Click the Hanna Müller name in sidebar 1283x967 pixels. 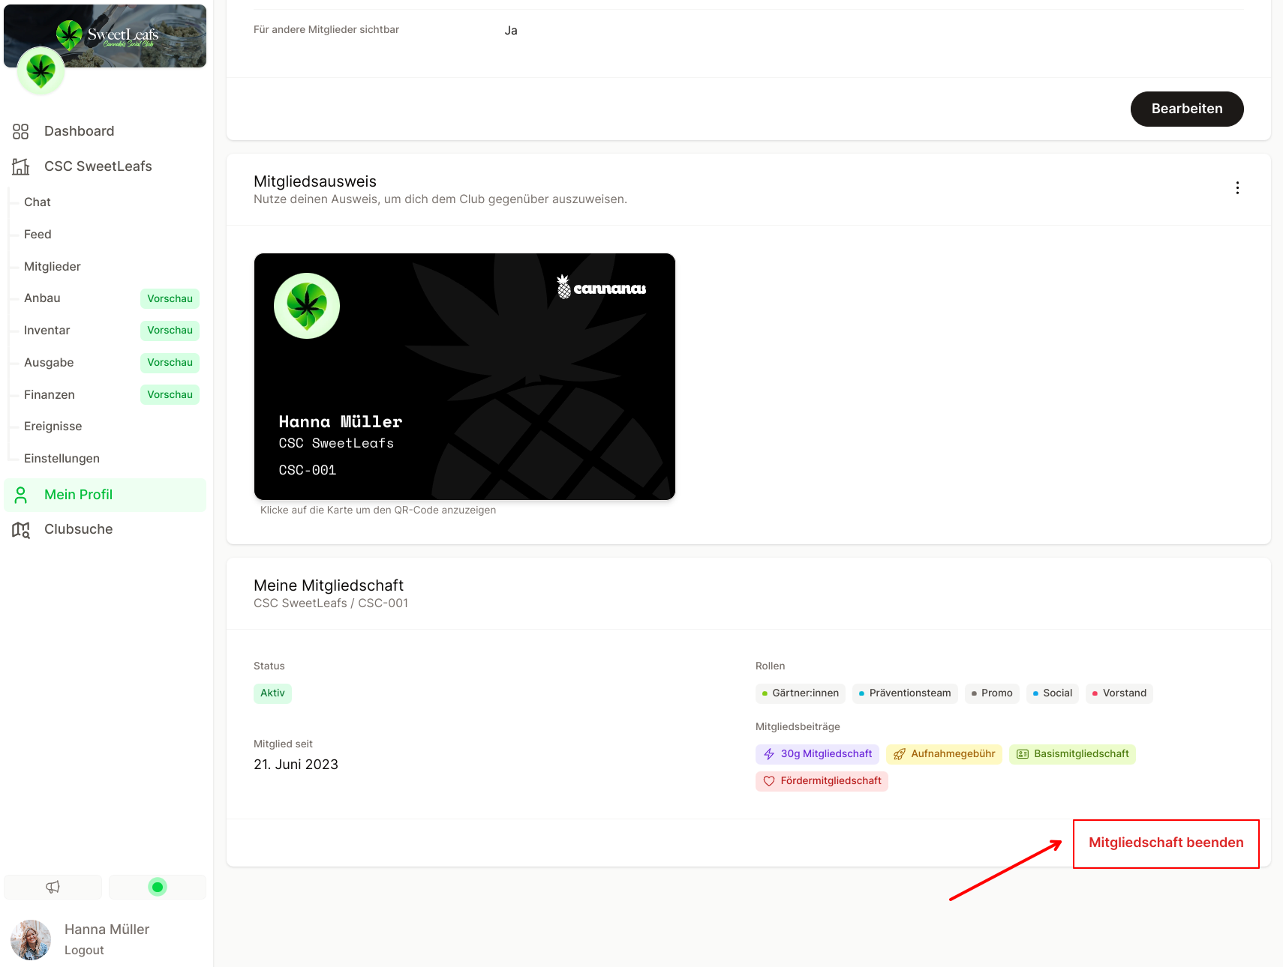[x=107, y=930]
